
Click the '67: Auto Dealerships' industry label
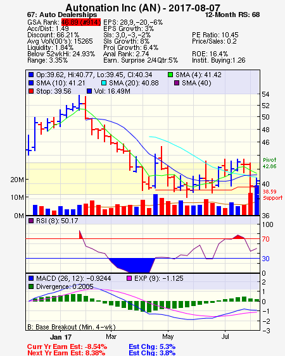click(x=62, y=15)
